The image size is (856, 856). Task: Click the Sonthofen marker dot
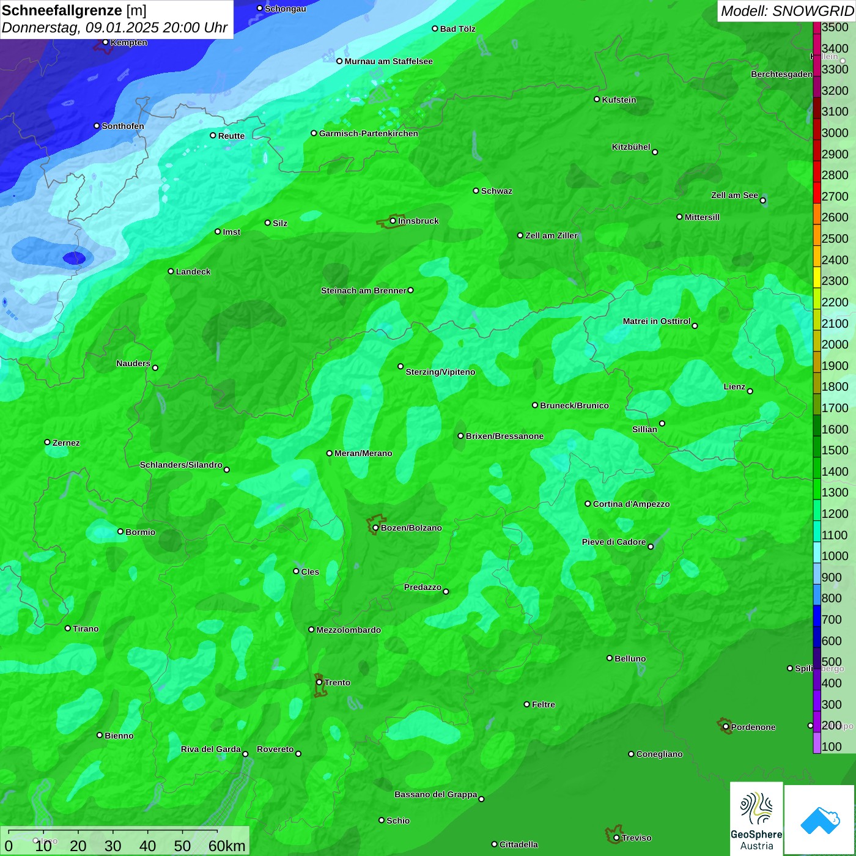(97, 126)
